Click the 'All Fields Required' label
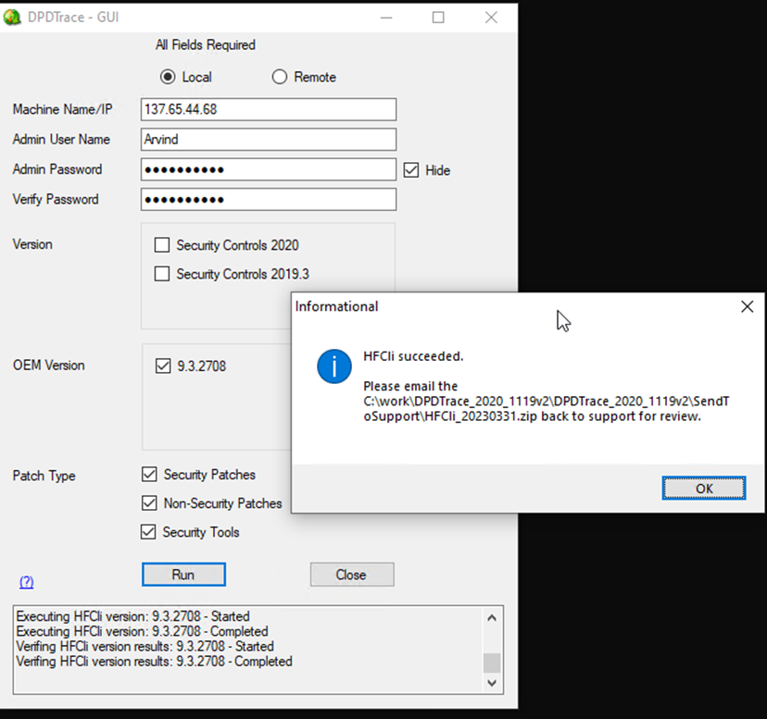The image size is (767, 719). pyautogui.click(x=206, y=45)
